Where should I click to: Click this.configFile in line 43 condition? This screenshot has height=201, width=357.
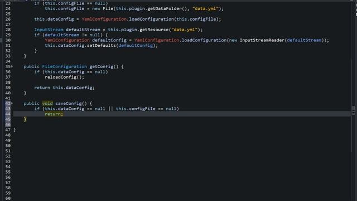coord(136,109)
